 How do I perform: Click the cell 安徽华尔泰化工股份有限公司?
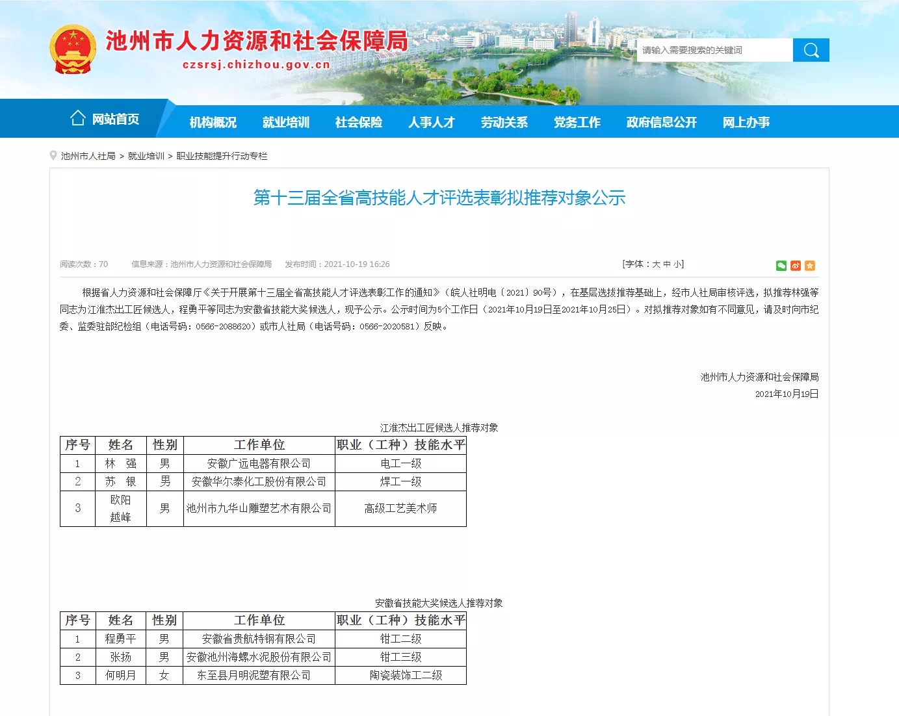tap(259, 481)
